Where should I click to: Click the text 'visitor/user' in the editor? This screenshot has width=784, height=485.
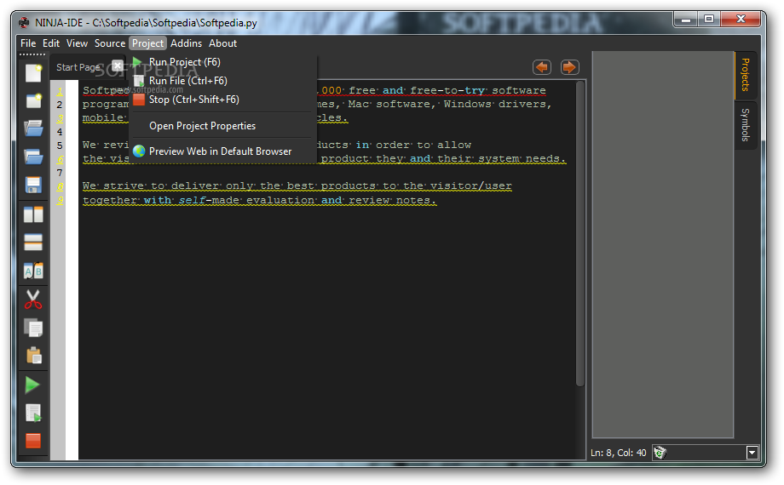470,185
